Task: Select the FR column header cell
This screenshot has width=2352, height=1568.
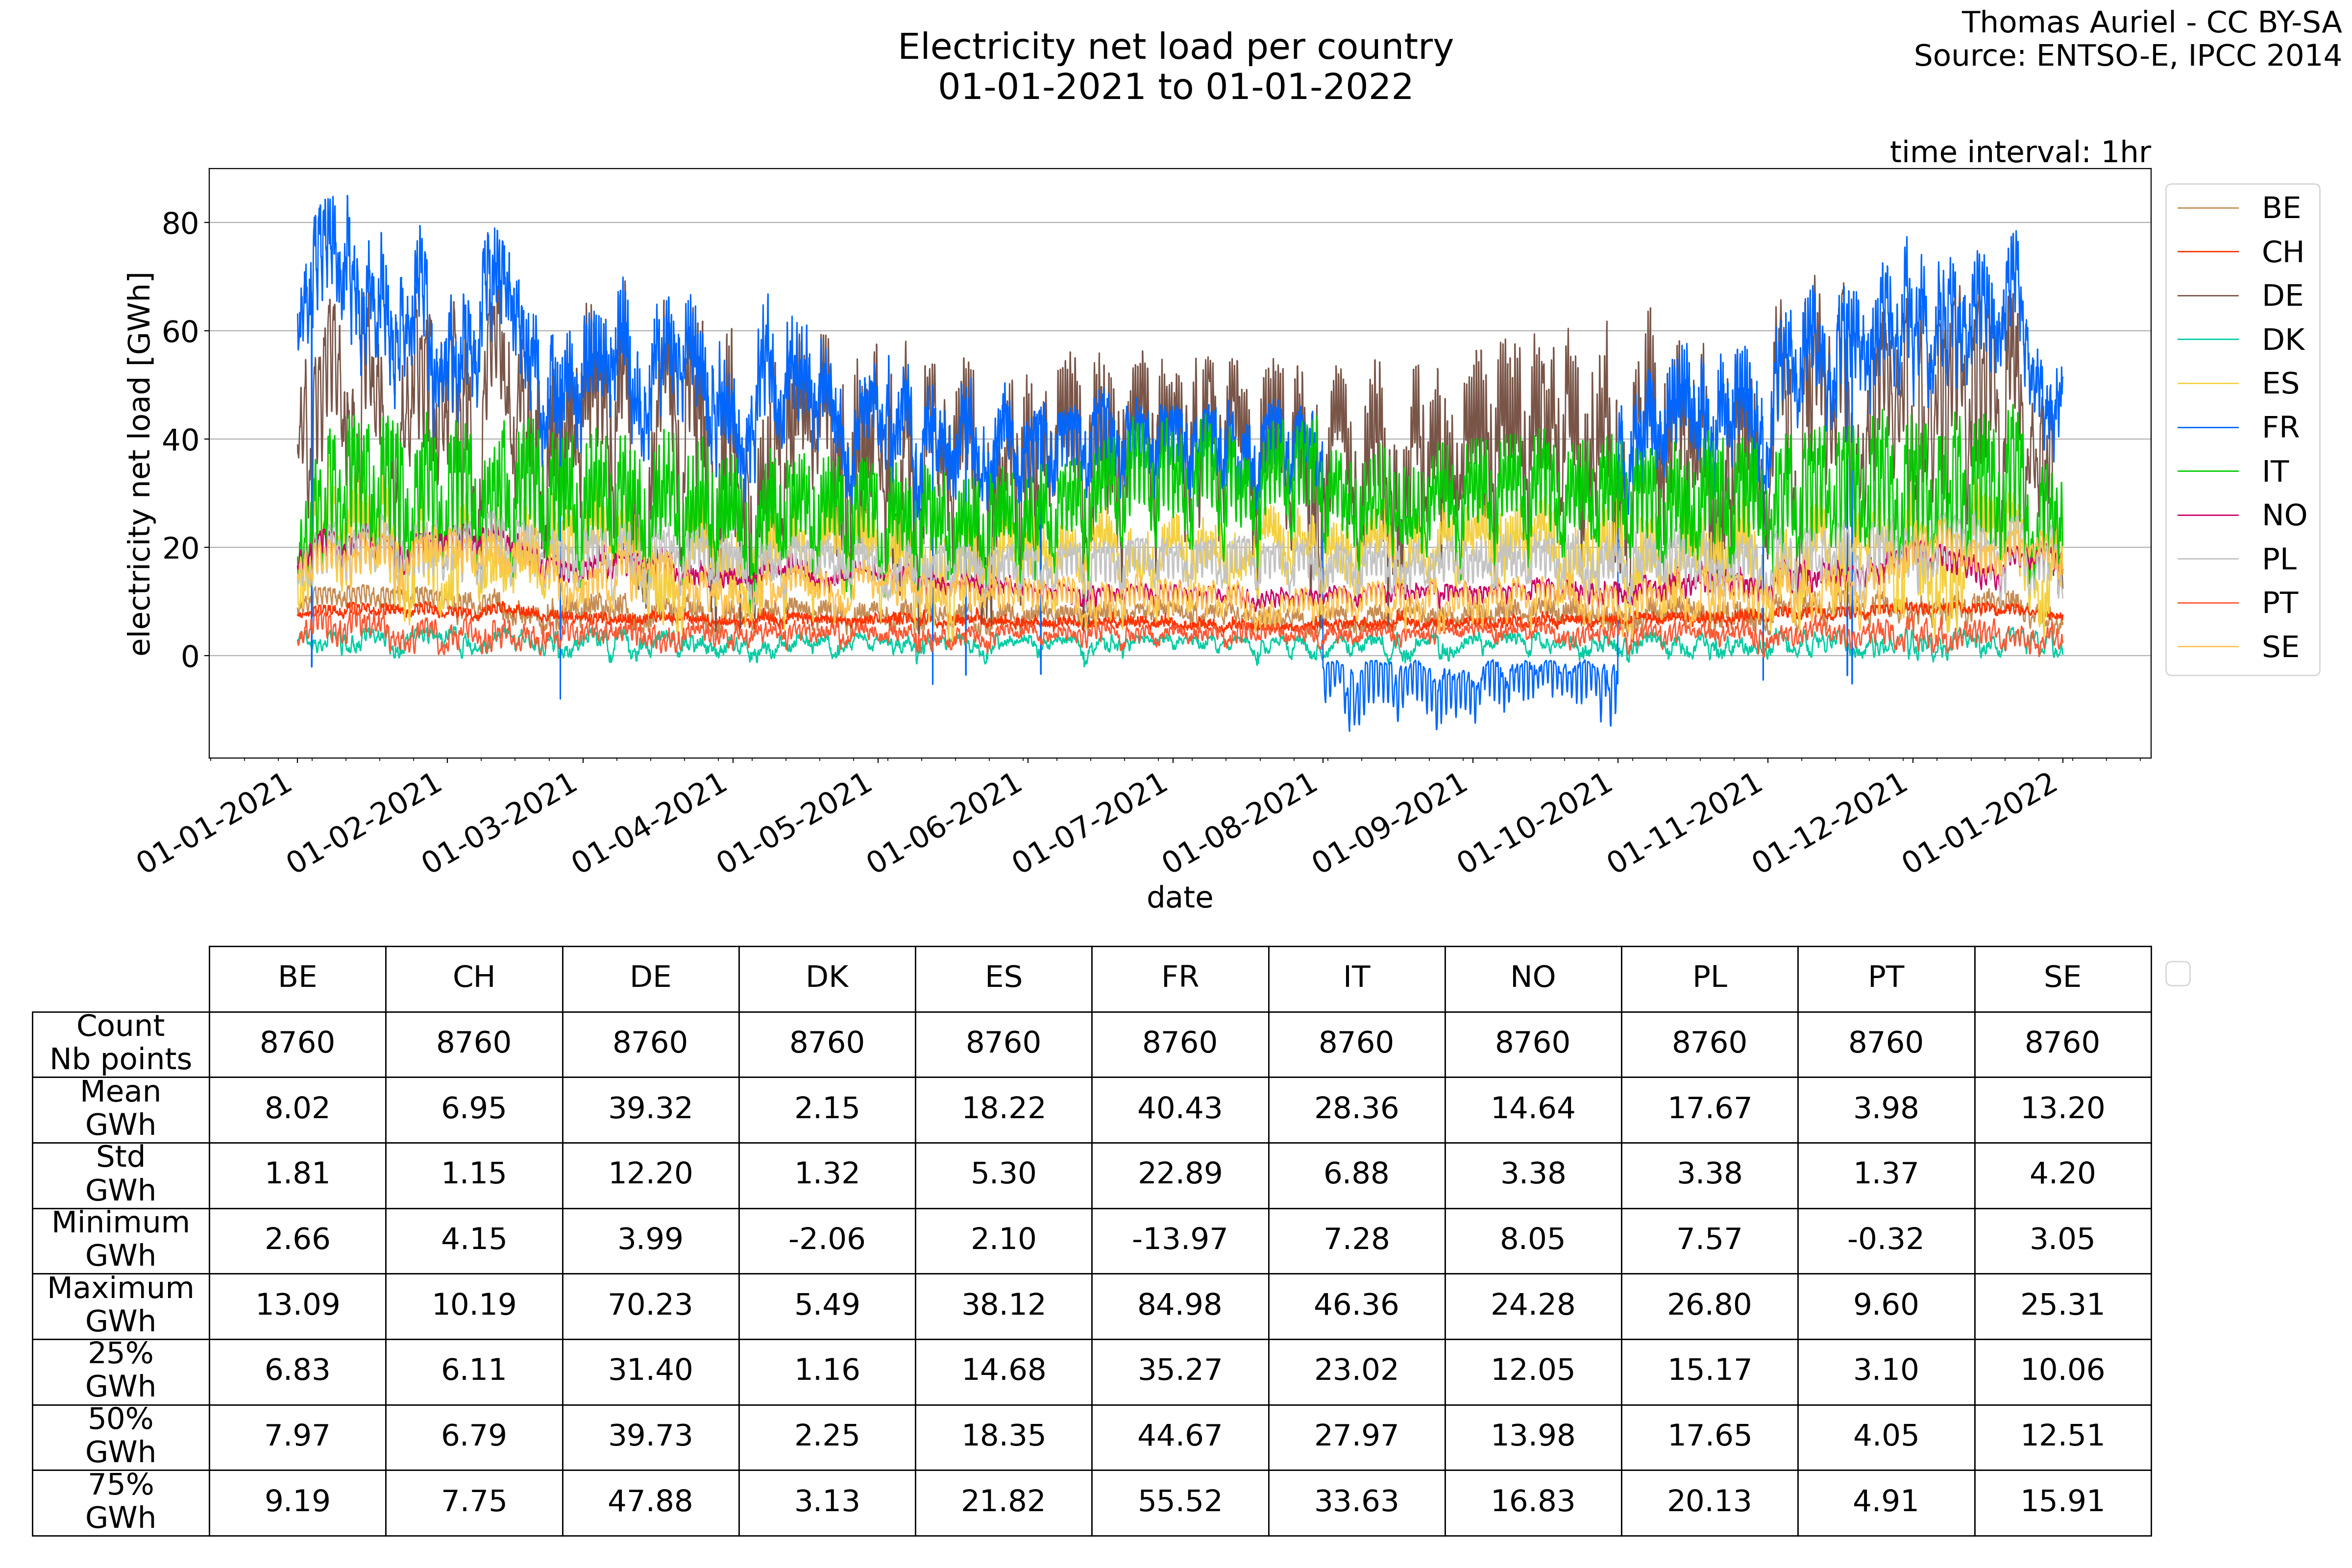Action: coord(1179,977)
